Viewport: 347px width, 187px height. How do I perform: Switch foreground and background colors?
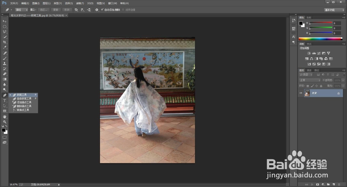click(6, 126)
